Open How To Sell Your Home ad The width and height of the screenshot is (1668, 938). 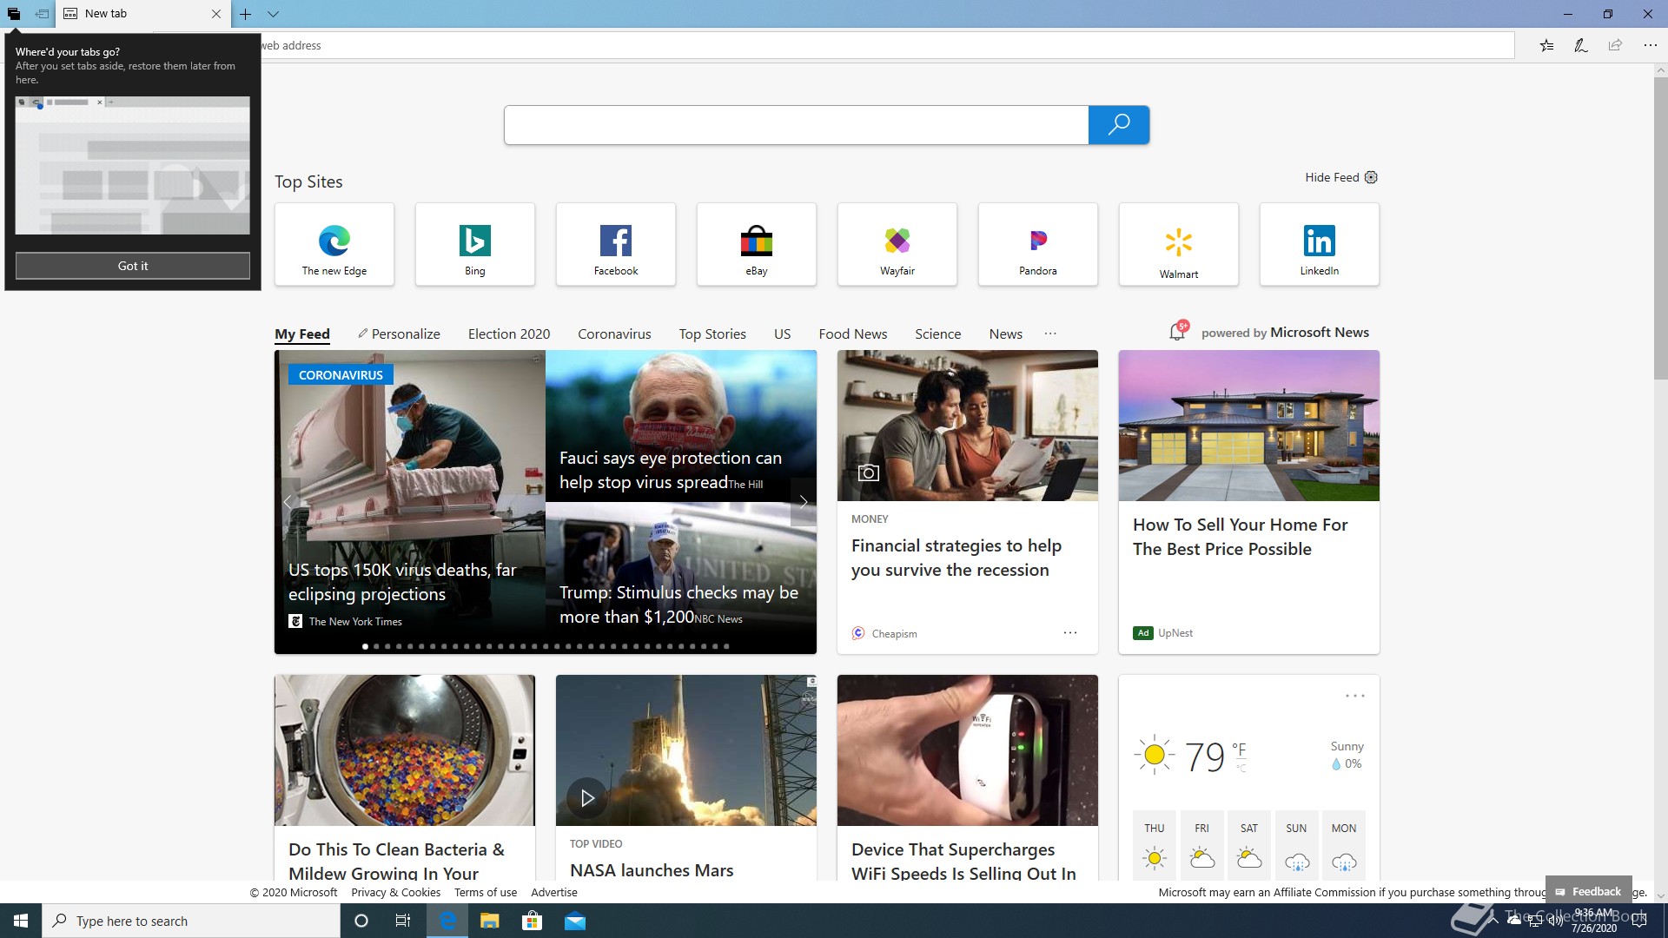pyautogui.click(x=1241, y=537)
